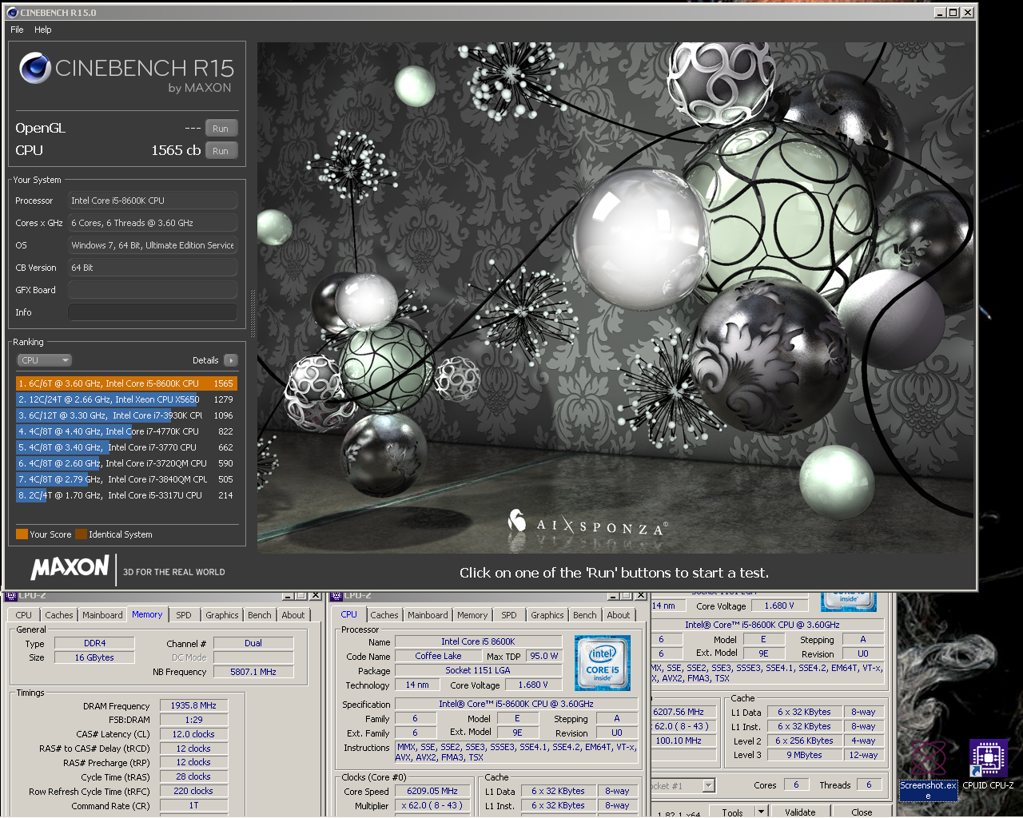Open the Screenshot.exe desktop icon

(x=928, y=769)
